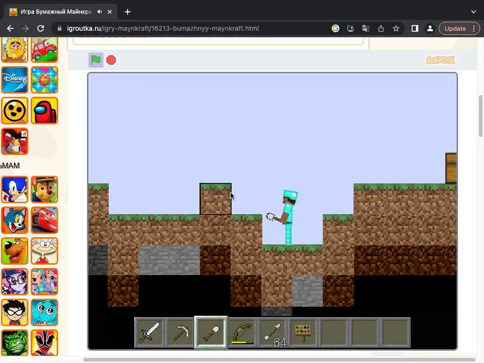Open the Gumball blue cat game thumbnail

pyautogui.click(x=44, y=312)
